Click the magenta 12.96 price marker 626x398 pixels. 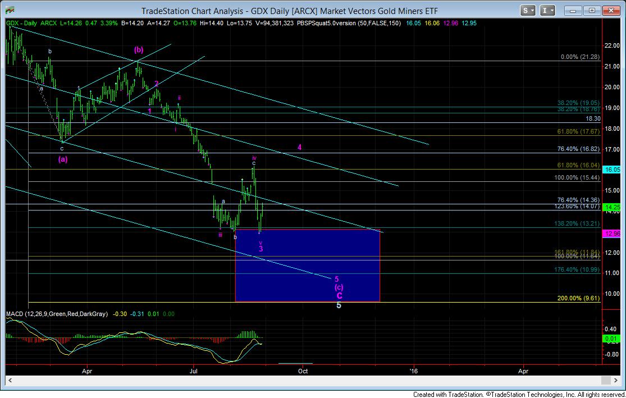click(x=612, y=234)
